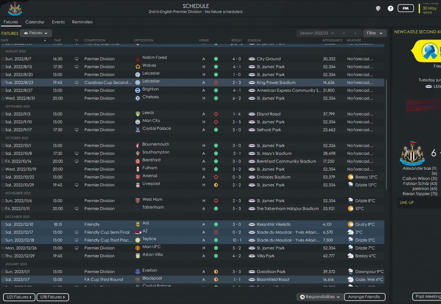Open the Fixtures view dropdown
The height and width of the screenshot is (304, 441).
coord(36,33)
